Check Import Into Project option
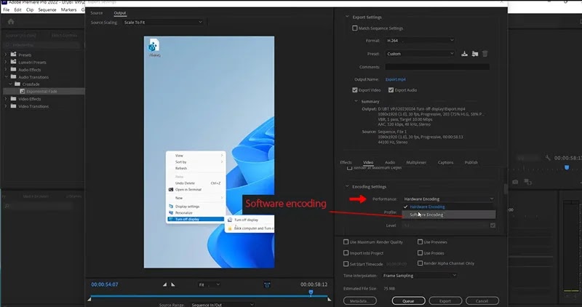This screenshot has height=307, width=582. [x=346, y=253]
